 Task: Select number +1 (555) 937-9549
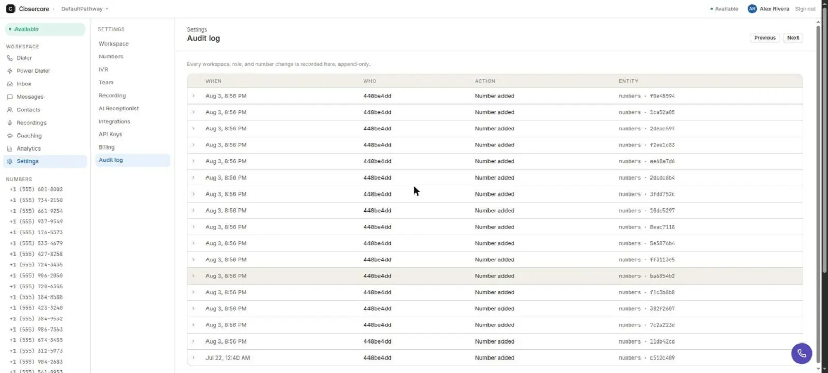(36, 222)
